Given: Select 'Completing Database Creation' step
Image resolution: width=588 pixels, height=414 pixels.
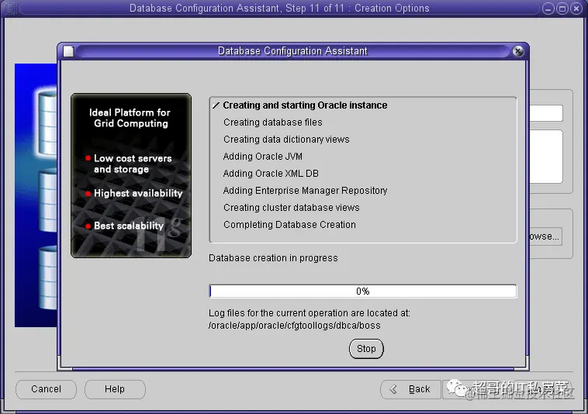Looking at the screenshot, I should 289,225.
